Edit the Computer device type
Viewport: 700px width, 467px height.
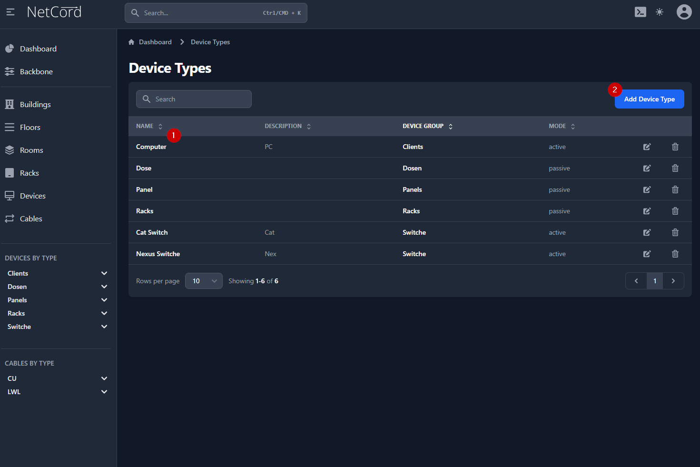(647, 147)
